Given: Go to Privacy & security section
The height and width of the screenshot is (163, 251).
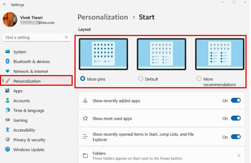Looking at the screenshot, I should [x=29, y=140].
